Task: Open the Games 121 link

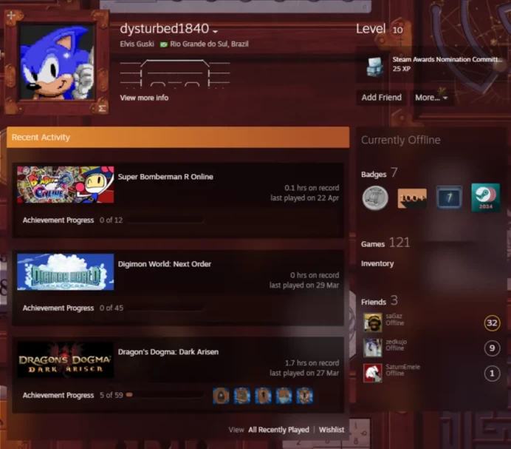Action: (x=385, y=243)
